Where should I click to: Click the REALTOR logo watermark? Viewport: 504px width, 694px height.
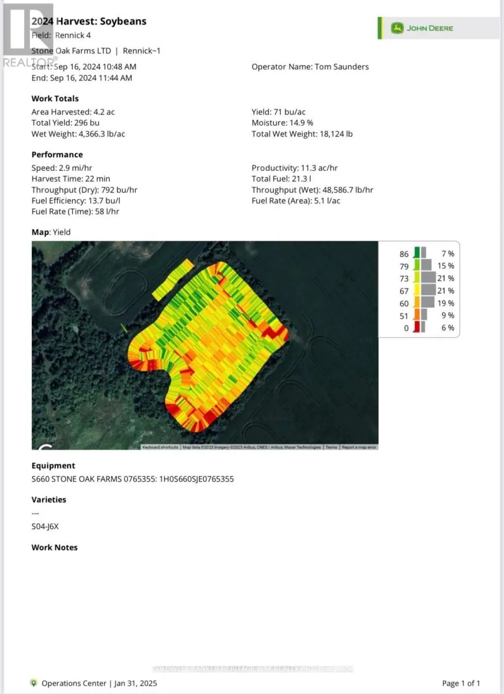coord(28,36)
